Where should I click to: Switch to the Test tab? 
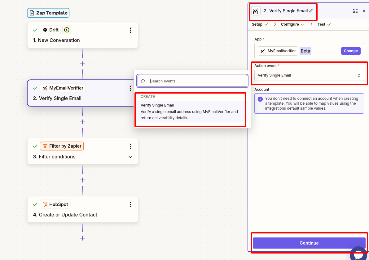(x=322, y=24)
